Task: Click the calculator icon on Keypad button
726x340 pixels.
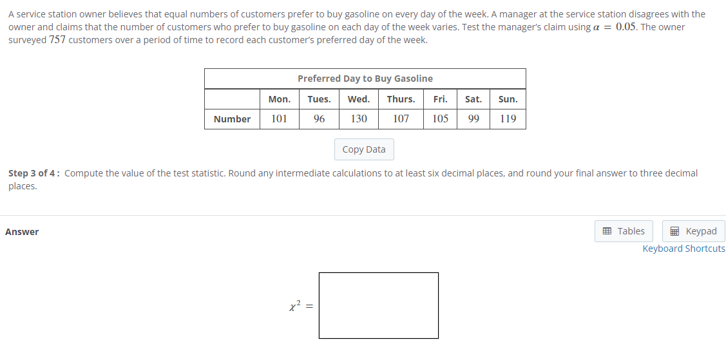Action: (x=674, y=231)
